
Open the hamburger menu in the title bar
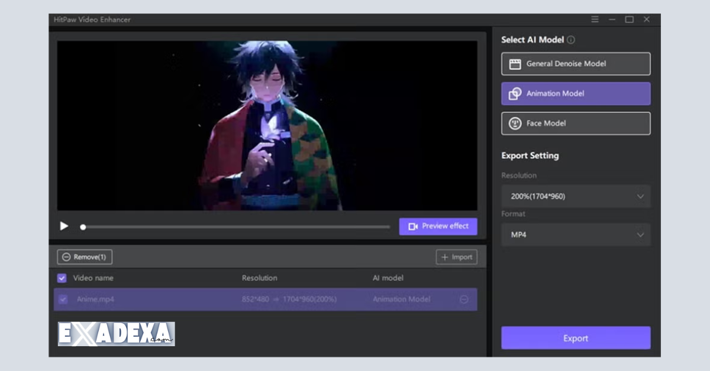tap(594, 19)
